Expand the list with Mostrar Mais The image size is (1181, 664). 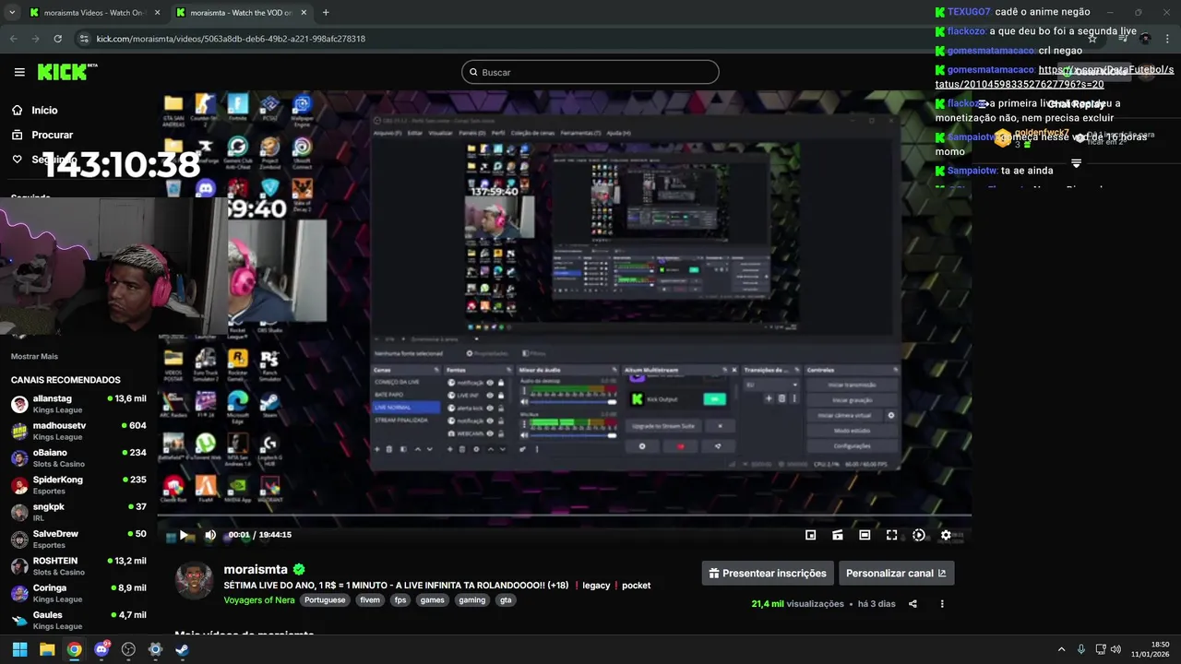click(x=34, y=356)
